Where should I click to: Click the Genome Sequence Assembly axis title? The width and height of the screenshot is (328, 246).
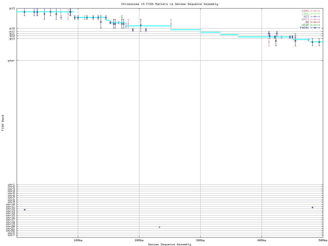point(169,244)
